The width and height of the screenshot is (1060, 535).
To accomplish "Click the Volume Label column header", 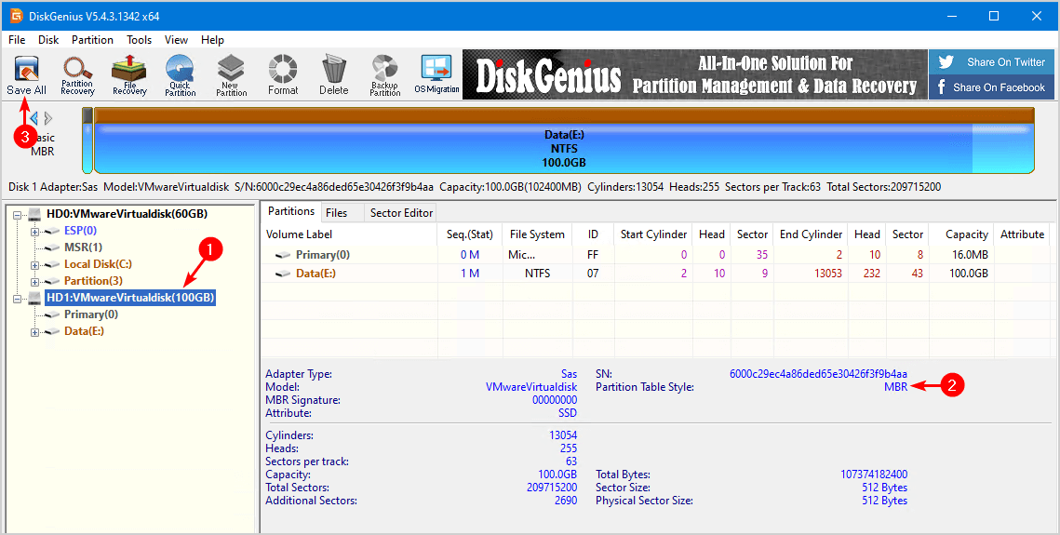I will (350, 234).
